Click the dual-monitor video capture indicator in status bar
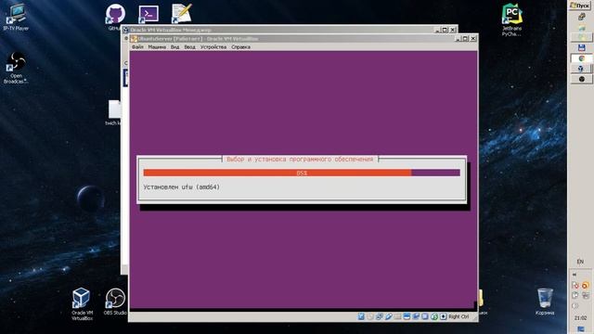Viewport: 594px width, 334px height. pos(416,316)
